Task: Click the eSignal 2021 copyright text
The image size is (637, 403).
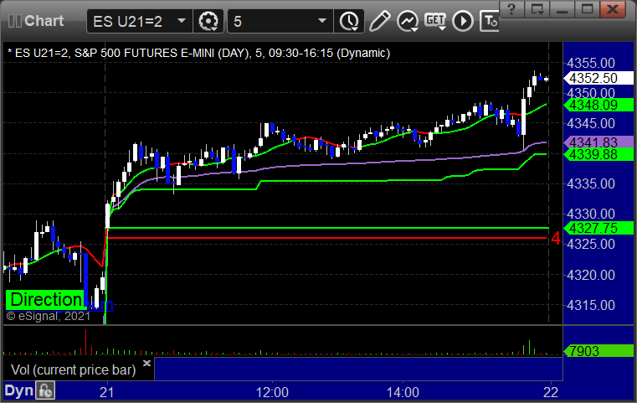Action: [49, 316]
